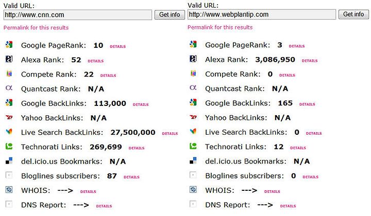Focus the URL field containing http://www.cnn.com
This screenshot has width=371, height=216.
pos(78,15)
